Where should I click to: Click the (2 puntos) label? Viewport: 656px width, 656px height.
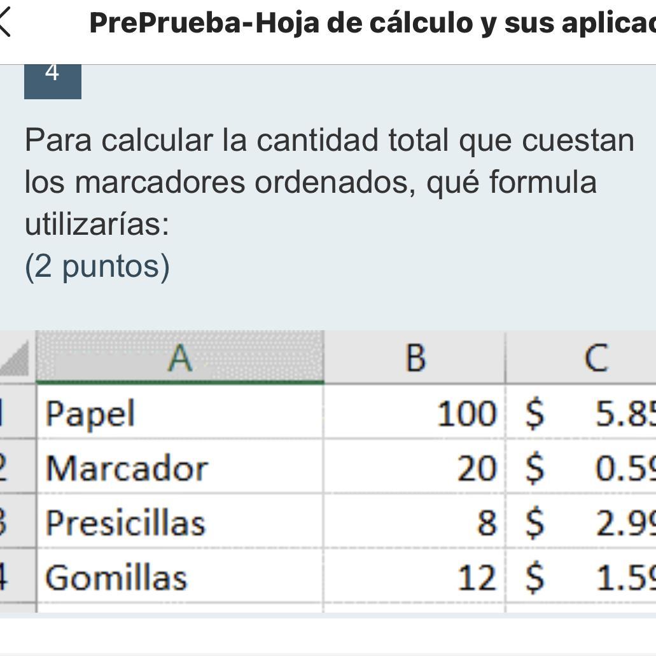tap(97, 266)
